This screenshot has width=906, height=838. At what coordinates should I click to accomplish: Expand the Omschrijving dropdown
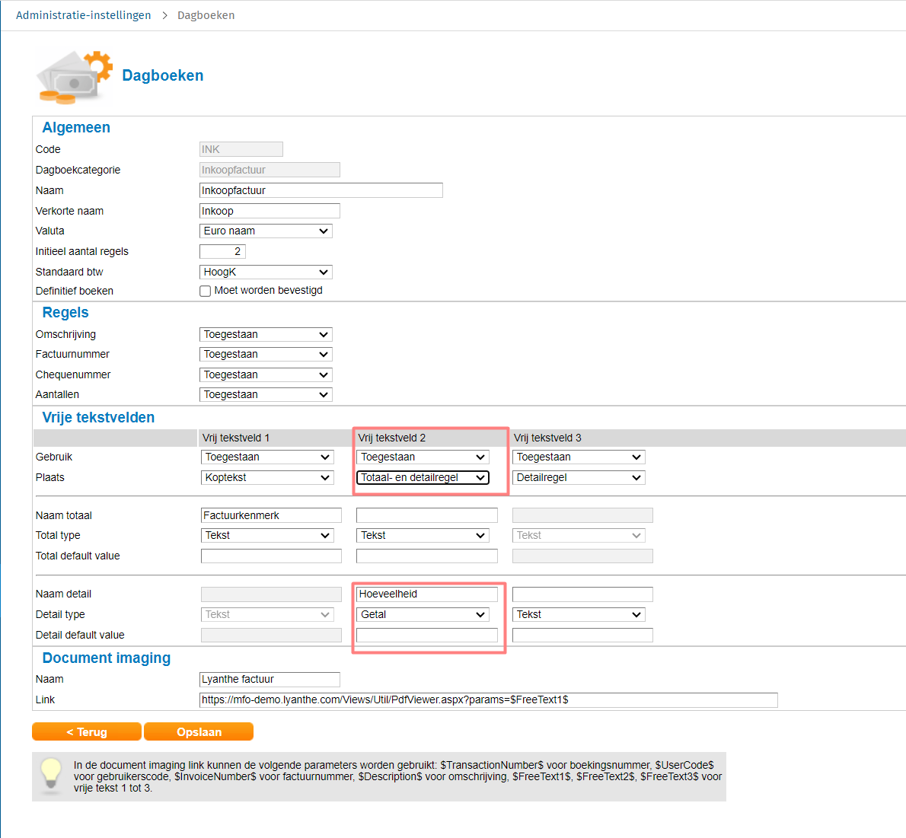point(266,335)
